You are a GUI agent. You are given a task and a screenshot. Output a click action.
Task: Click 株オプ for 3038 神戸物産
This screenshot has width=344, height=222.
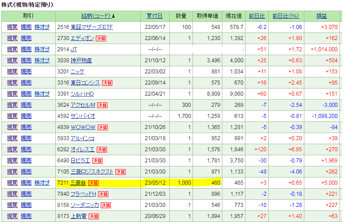click(x=42, y=61)
